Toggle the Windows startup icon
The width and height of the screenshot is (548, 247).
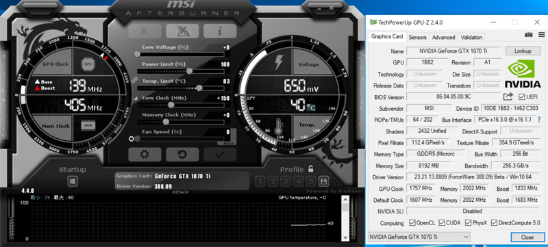pos(73,181)
